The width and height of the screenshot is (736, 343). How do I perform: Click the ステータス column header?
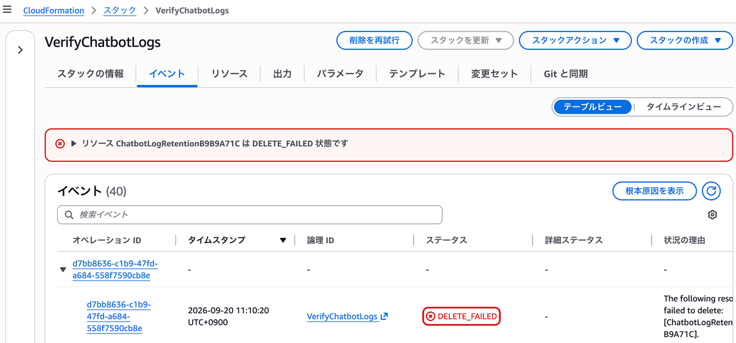click(447, 240)
